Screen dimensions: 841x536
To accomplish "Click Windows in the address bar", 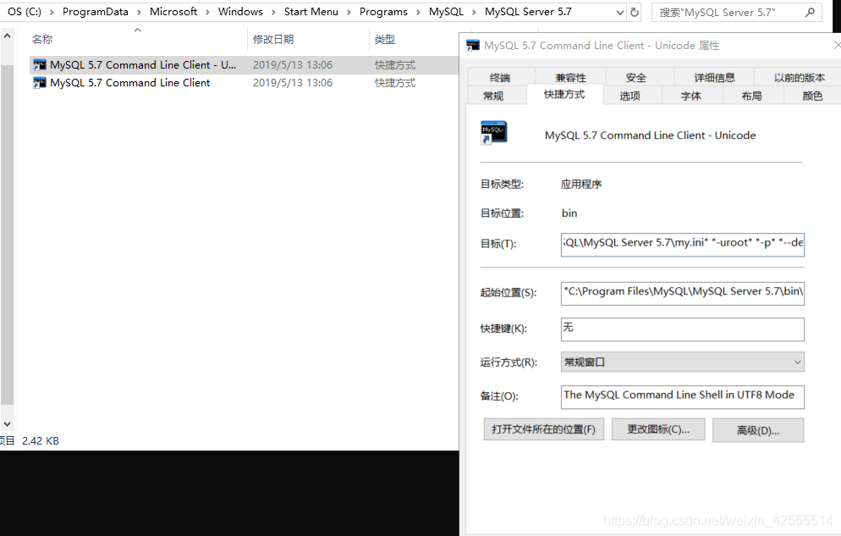I will click(240, 12).
